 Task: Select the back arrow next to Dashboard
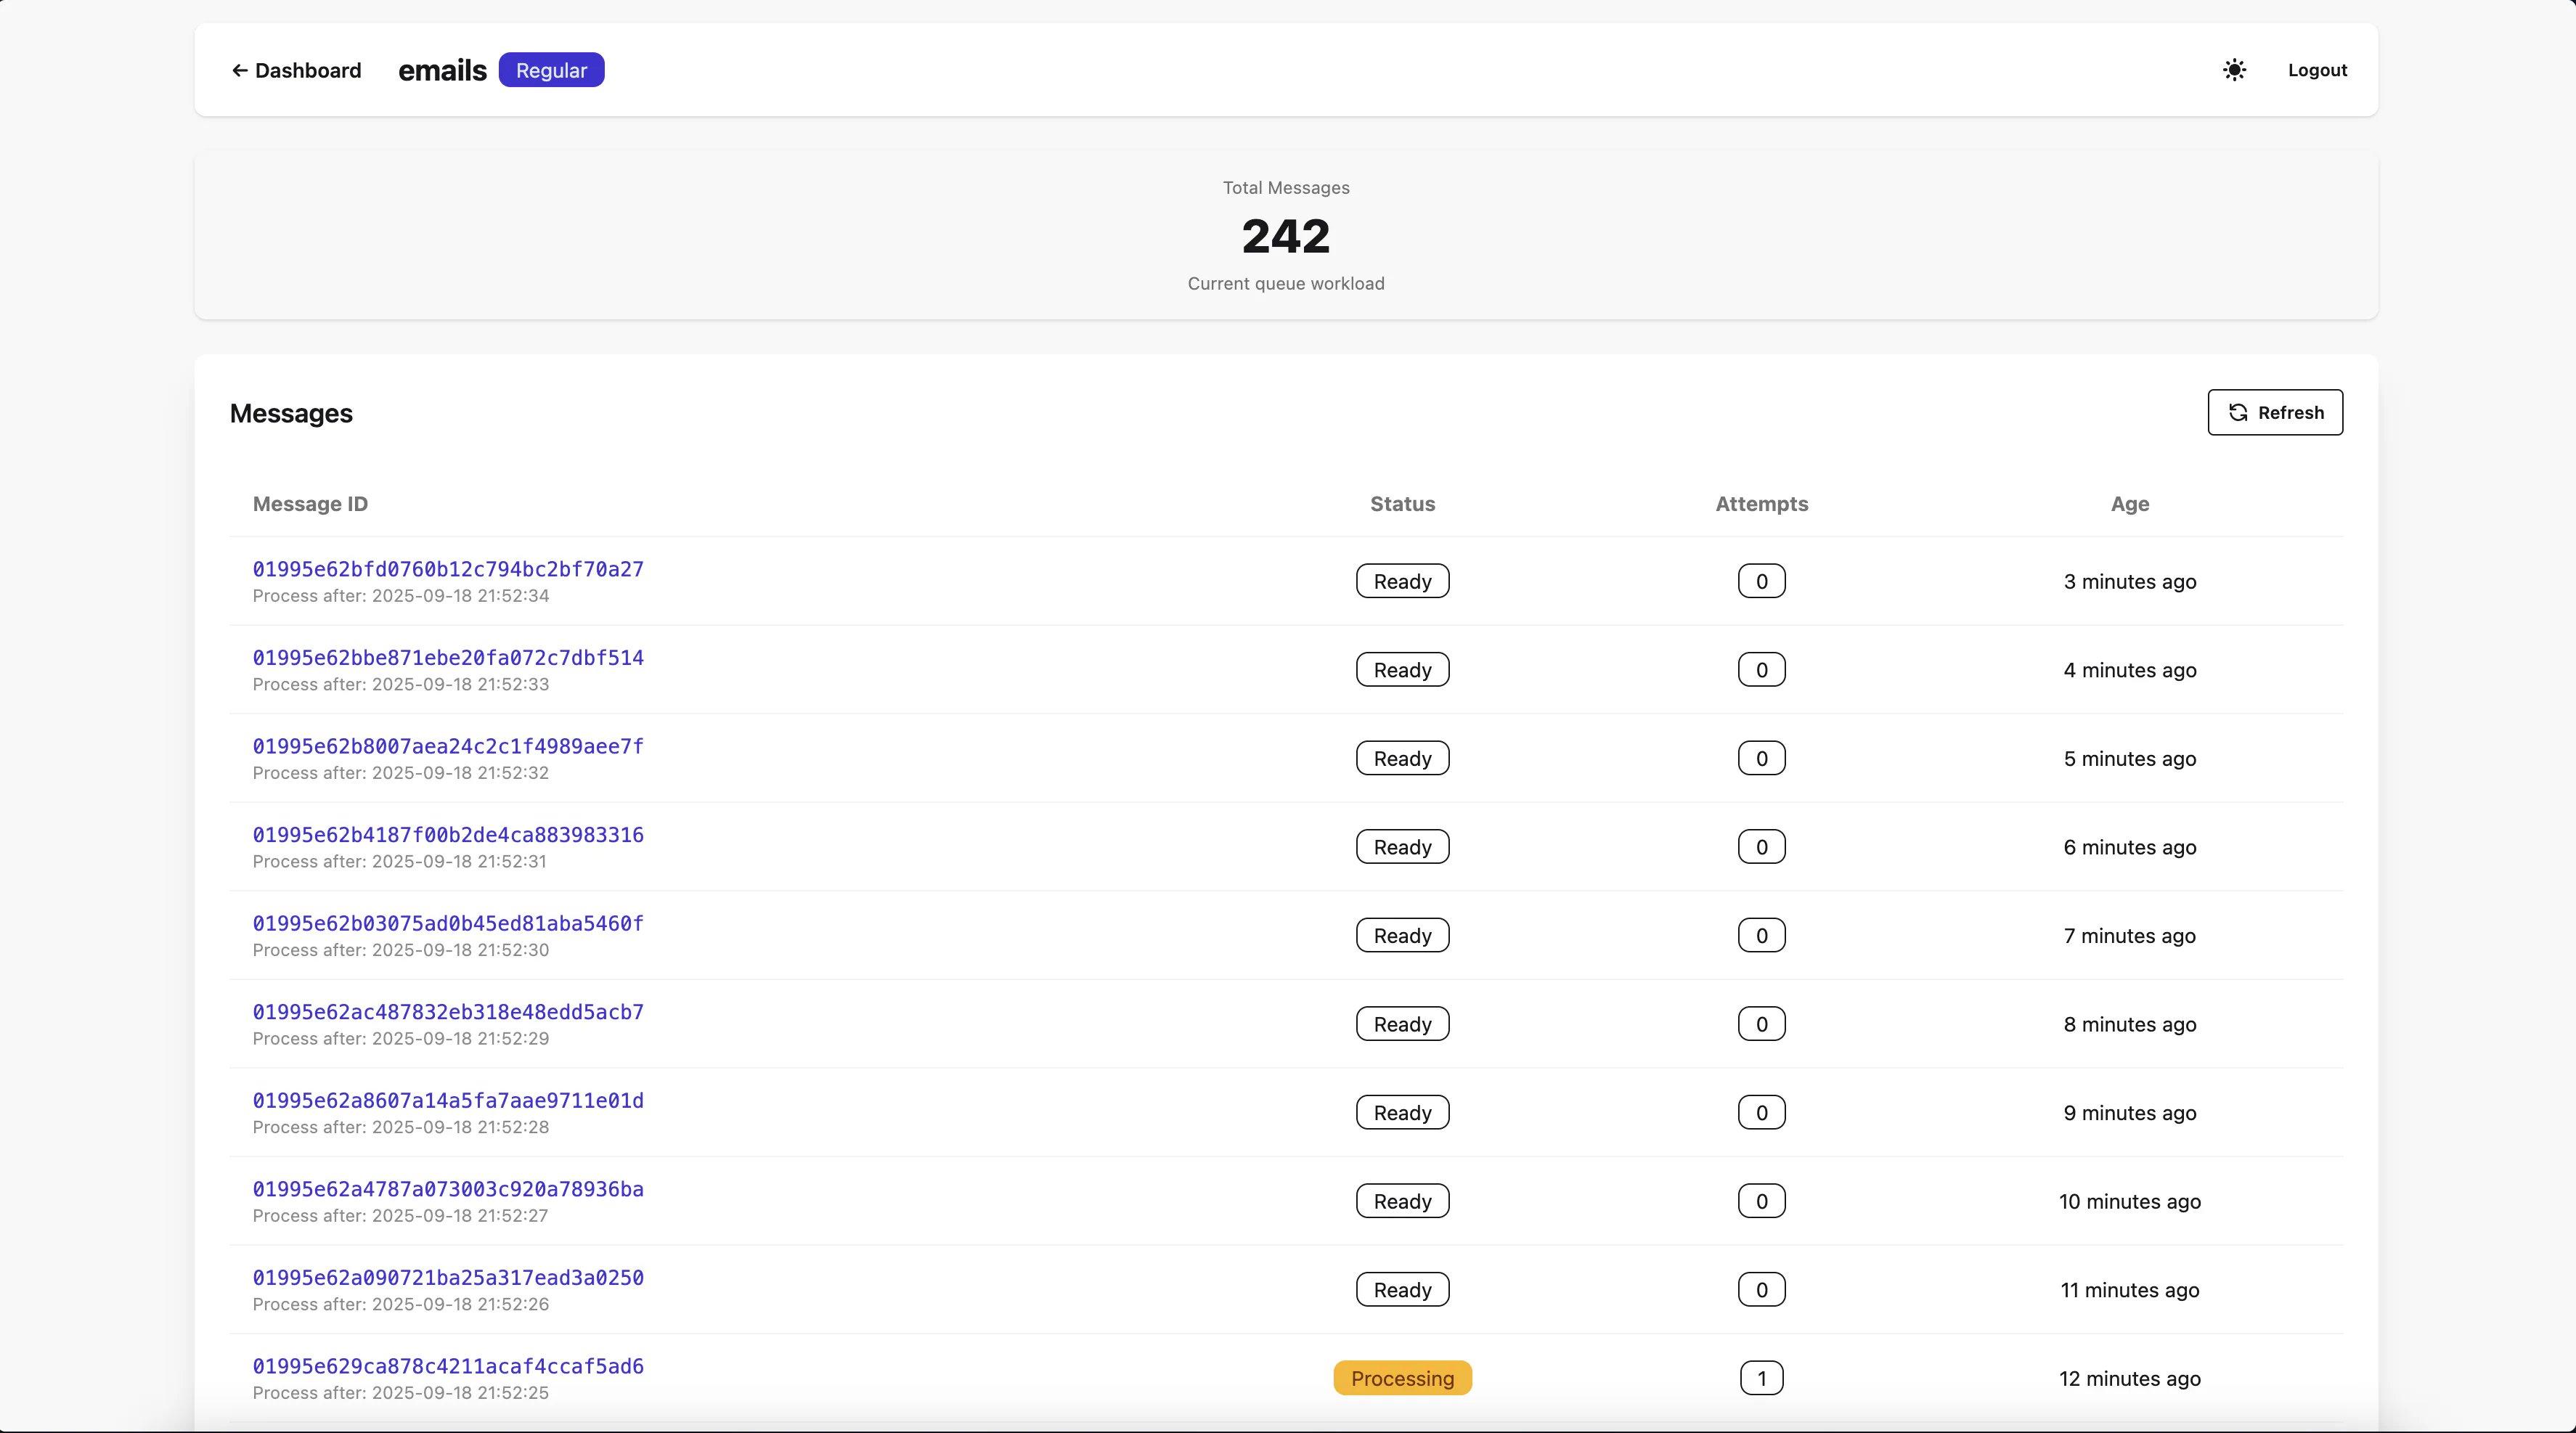pos(240,70)
